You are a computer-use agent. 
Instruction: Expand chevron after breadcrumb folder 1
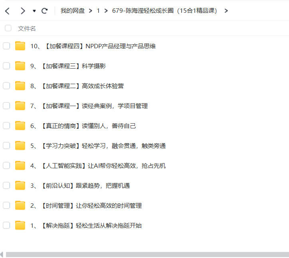(x=106, y=11)
